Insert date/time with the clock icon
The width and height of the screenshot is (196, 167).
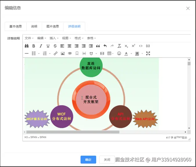(91, 53)
